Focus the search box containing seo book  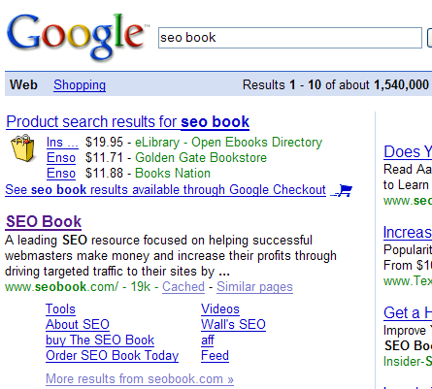click(290, 38)
